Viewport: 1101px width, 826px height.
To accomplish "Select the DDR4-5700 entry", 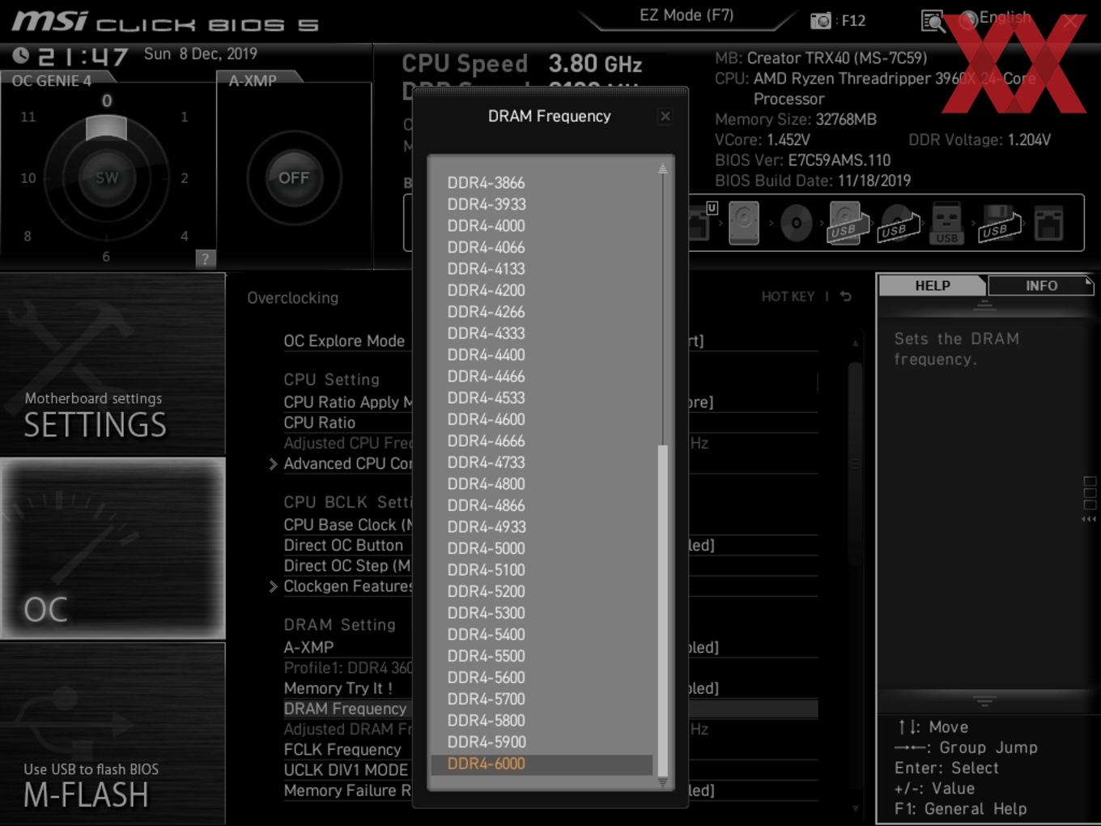I will tap(486, 699).
